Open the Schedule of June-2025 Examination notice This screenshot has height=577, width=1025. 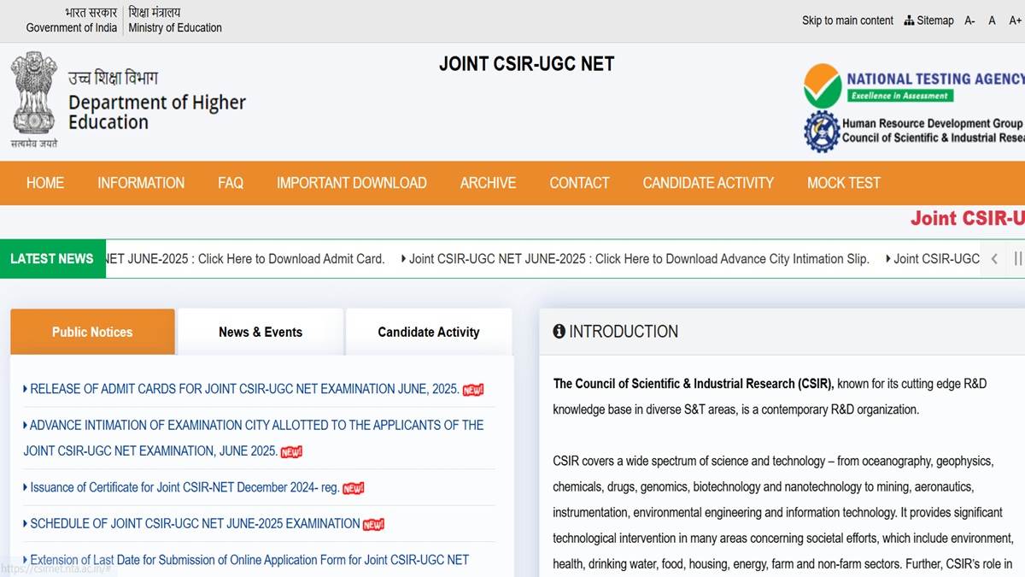coord(195,523)
